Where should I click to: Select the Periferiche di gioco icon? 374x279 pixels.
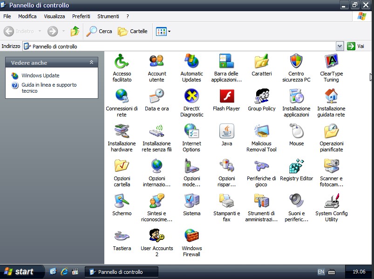tap(261, 173)
